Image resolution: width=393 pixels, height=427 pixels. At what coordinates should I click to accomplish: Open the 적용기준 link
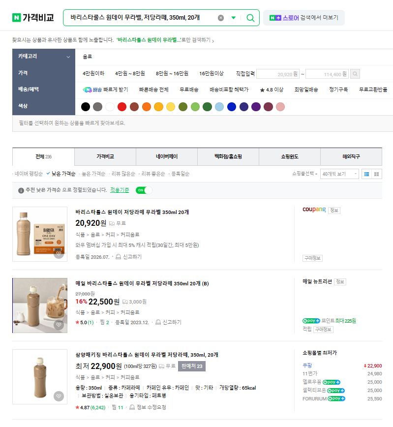[x=120, y=190]
